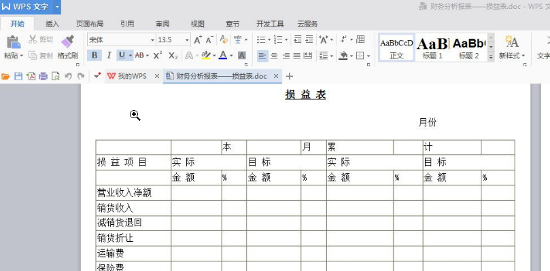The width and height of the screenshot is (550, 271).
Task: Click the Paste clipboard icon
Action: coord(14,42)
